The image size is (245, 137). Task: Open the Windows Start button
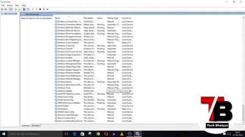pyautogui.click(x=4, y=134)
